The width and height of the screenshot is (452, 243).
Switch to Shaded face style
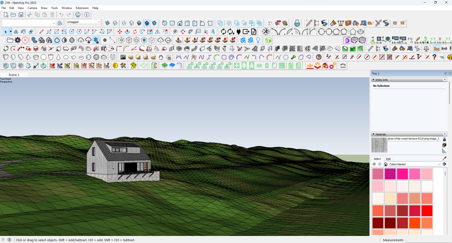coord(139,23)
